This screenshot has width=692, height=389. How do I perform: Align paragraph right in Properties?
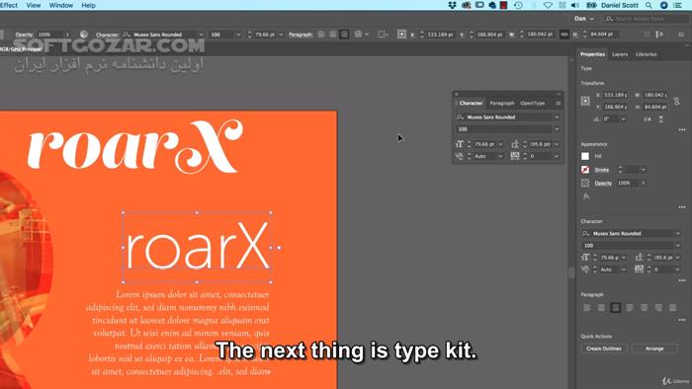[x=615, y=307]
